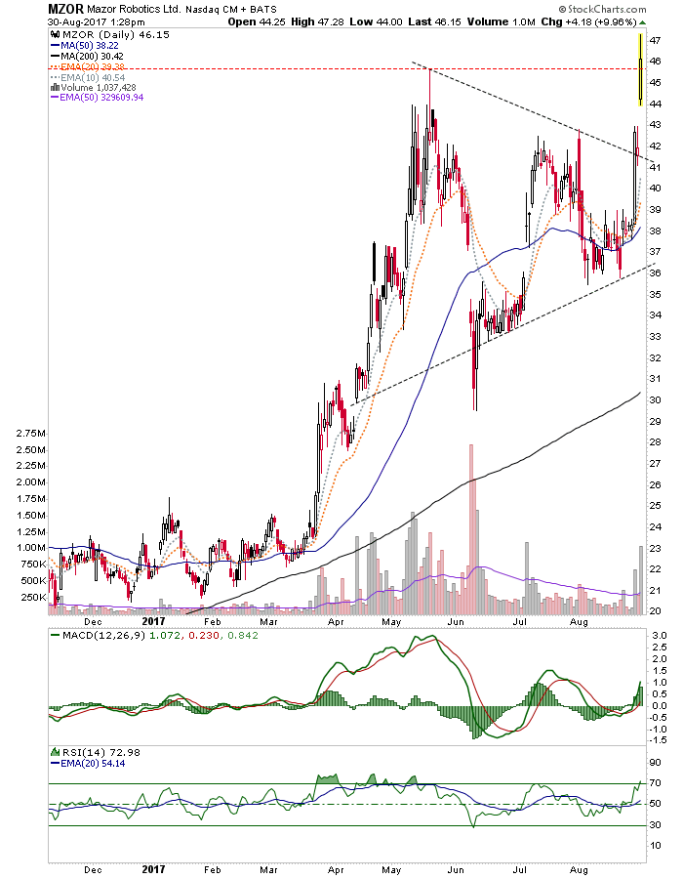
Task: Click the black MA(200) line swatch
Action: click(55, 57)
